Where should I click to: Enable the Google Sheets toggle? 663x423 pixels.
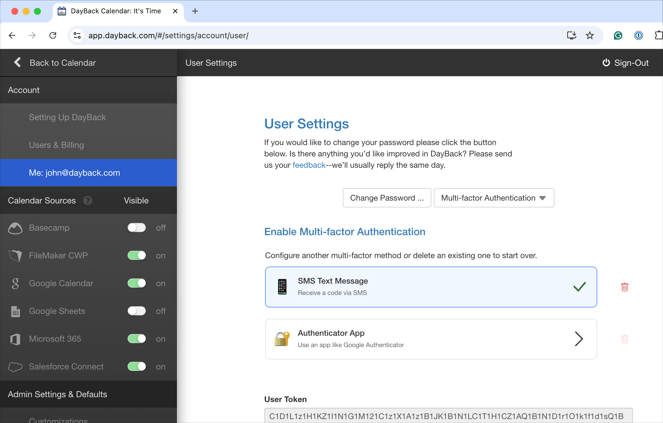pos(137,311)
